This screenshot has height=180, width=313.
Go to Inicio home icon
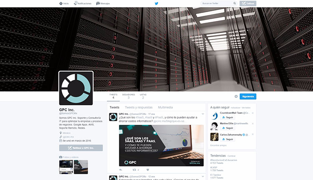(61, 3)
